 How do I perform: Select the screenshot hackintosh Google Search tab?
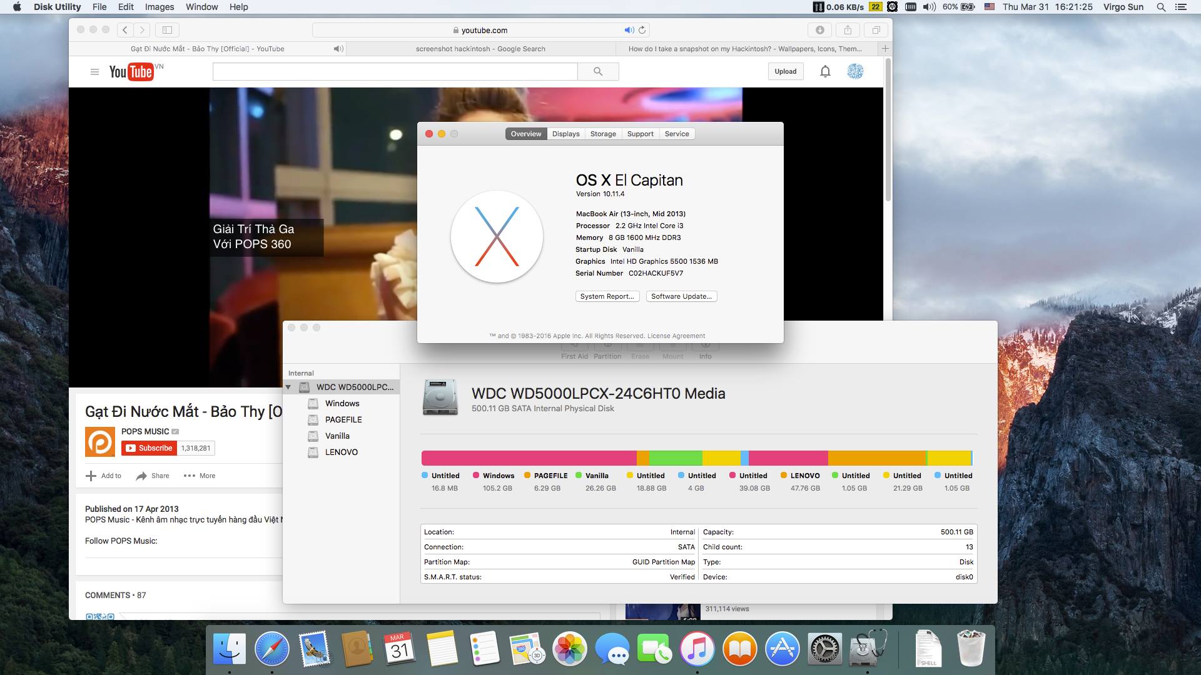coord(480,49)
